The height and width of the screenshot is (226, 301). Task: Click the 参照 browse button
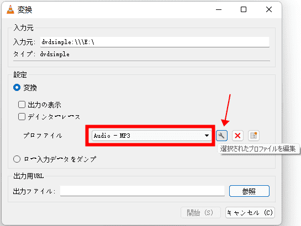(x=249, y=191)
